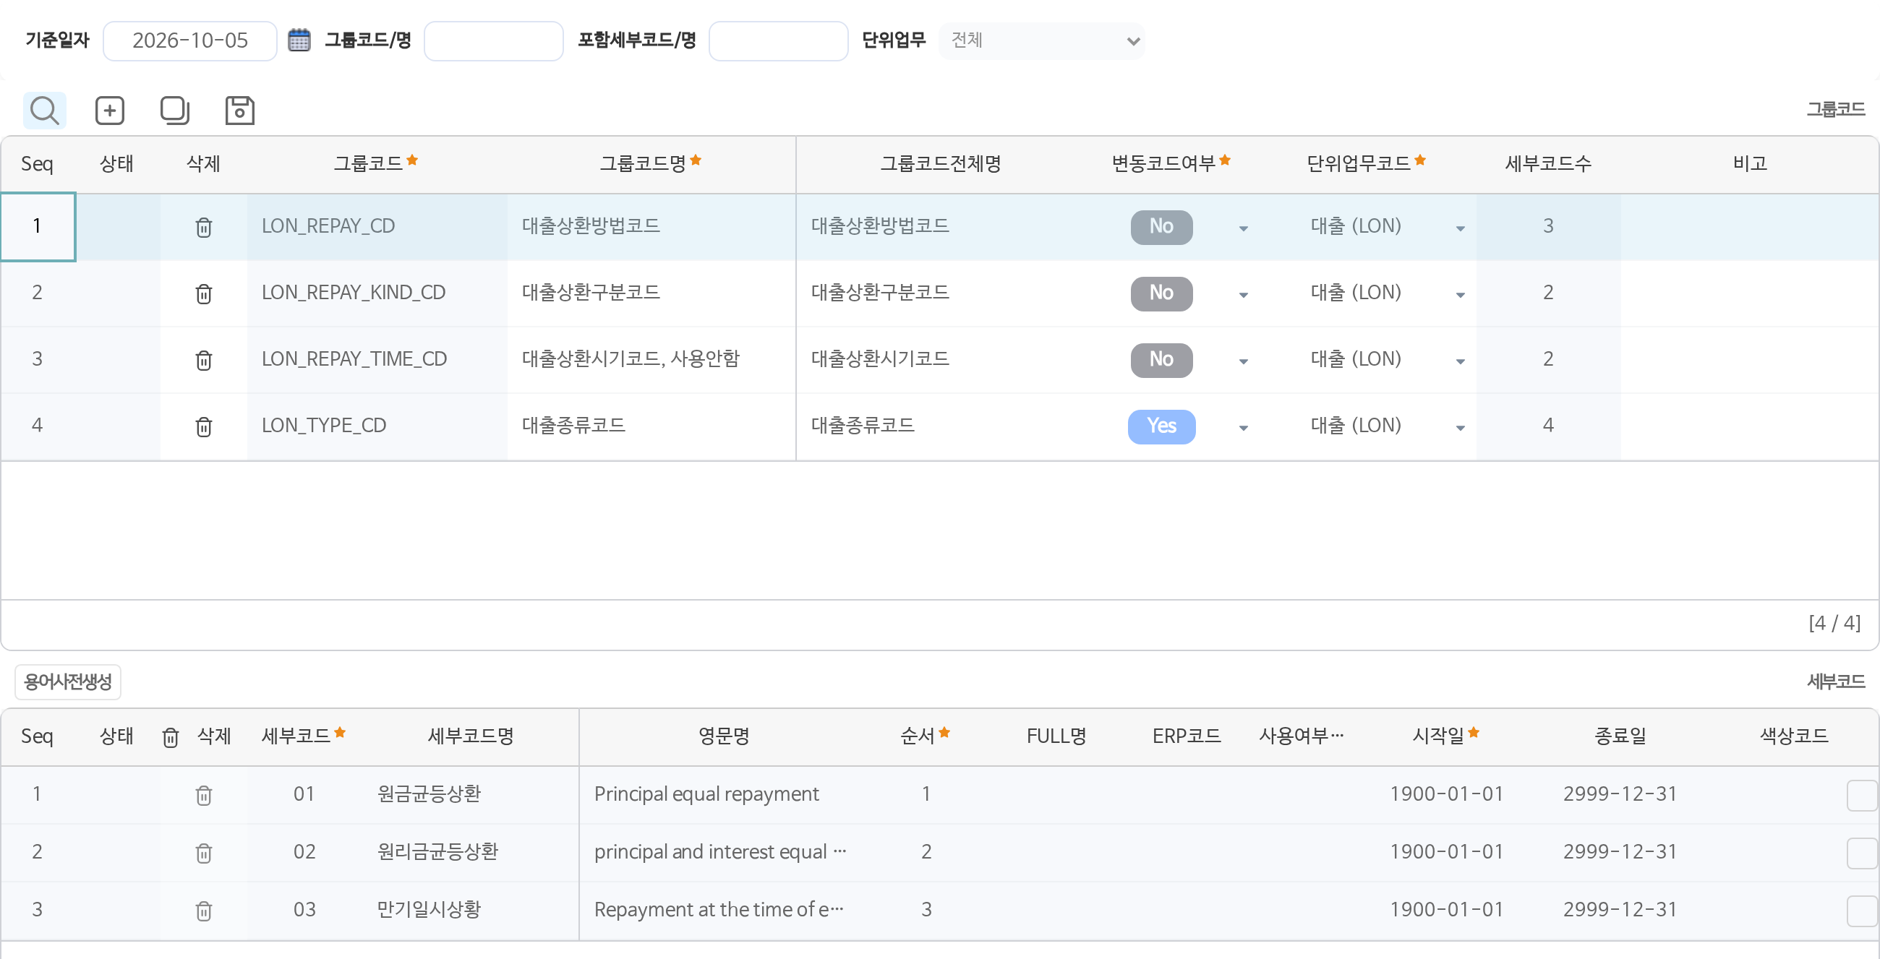Delete detail code 02 원리금균등상환 row

point(204,853)
